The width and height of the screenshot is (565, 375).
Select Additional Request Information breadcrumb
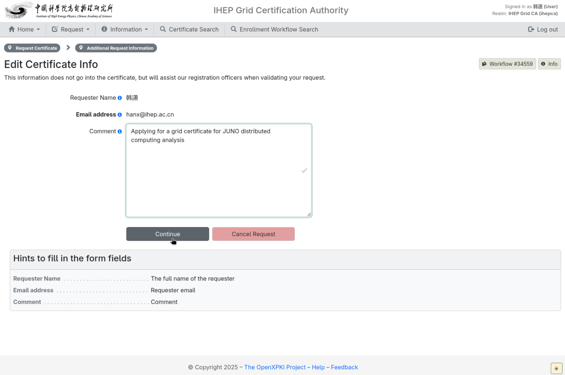coord(116,48)
